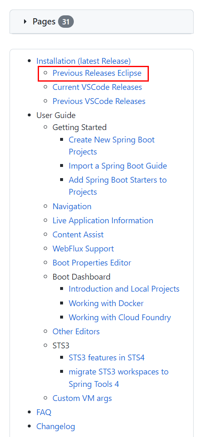The width and height of the screenshot is (204, 437).
Task: Open the Other Editors page
Action: click(x=76, y=332)
